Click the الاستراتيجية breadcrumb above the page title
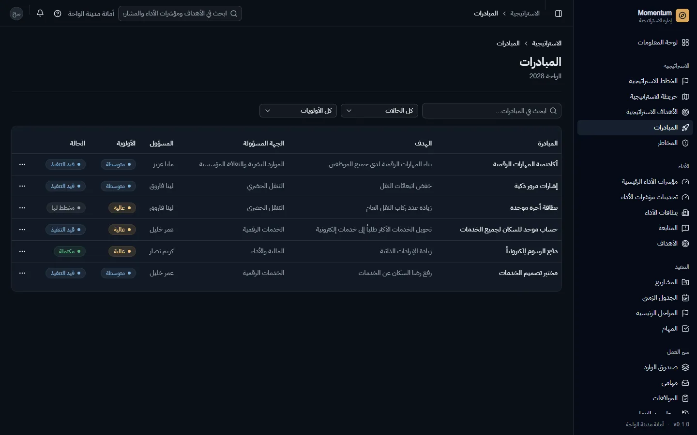 tap(547, 43)
